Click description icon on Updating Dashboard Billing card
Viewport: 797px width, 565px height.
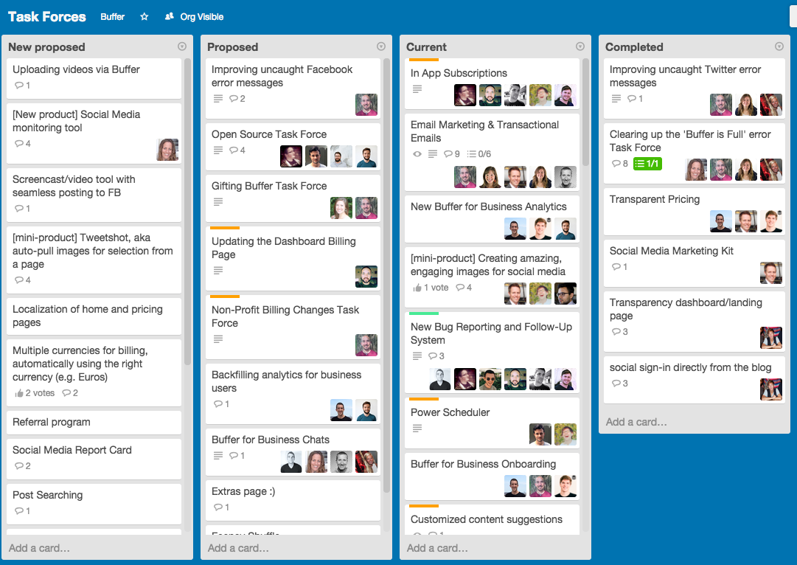tap(218, 270)
